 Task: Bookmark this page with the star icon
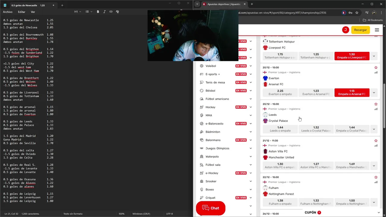(357, 13)
